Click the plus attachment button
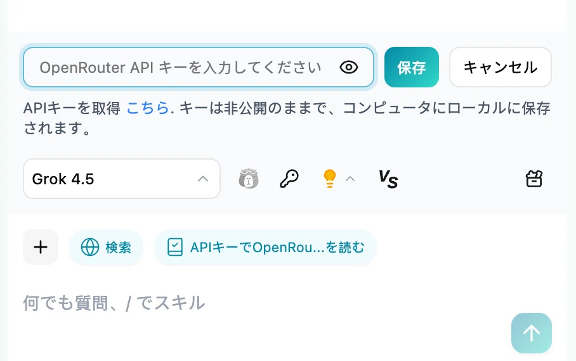The image size is (576, 361). coord(41,247)
